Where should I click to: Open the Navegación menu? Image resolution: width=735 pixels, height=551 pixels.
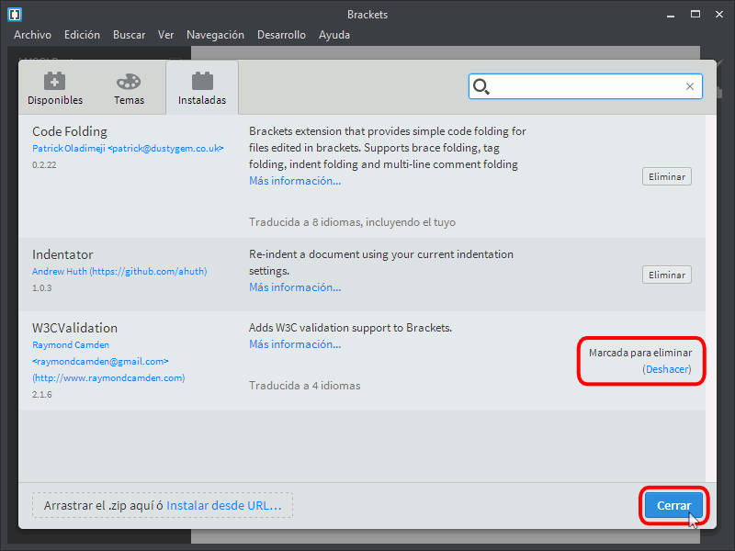[215, 35]
